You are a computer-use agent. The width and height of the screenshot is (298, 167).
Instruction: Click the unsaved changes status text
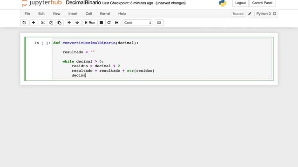[x=170, y=3]
